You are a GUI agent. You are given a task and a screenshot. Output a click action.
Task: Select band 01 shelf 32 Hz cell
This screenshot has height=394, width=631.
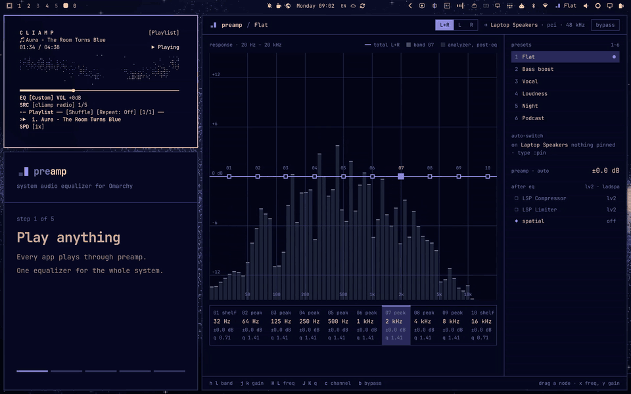point(224,325)
